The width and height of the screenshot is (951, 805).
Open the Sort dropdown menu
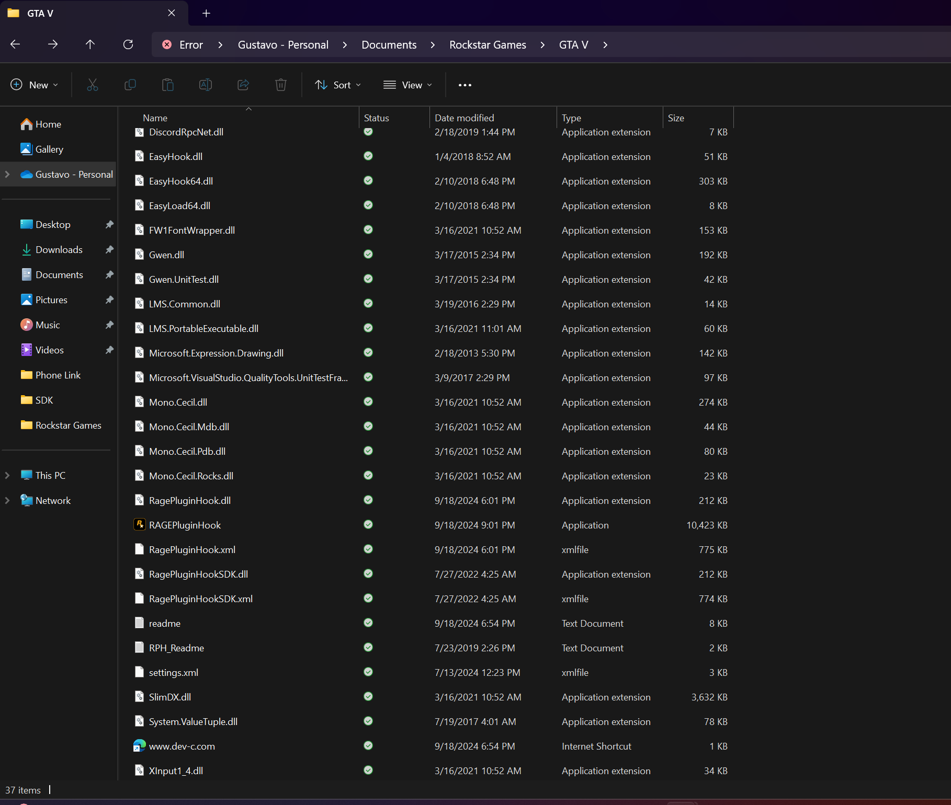(x=338, y=85)
